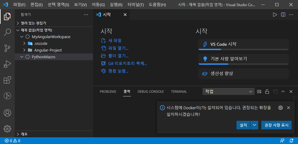Open the Extensions view
298x144 pixels.
7,80
